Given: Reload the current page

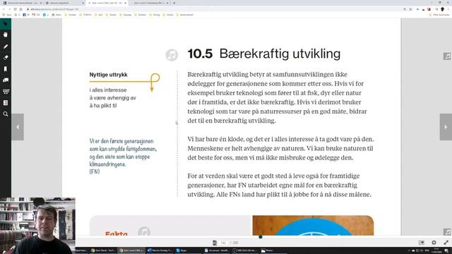Looking at the screenshot, I should coord(15,9).
